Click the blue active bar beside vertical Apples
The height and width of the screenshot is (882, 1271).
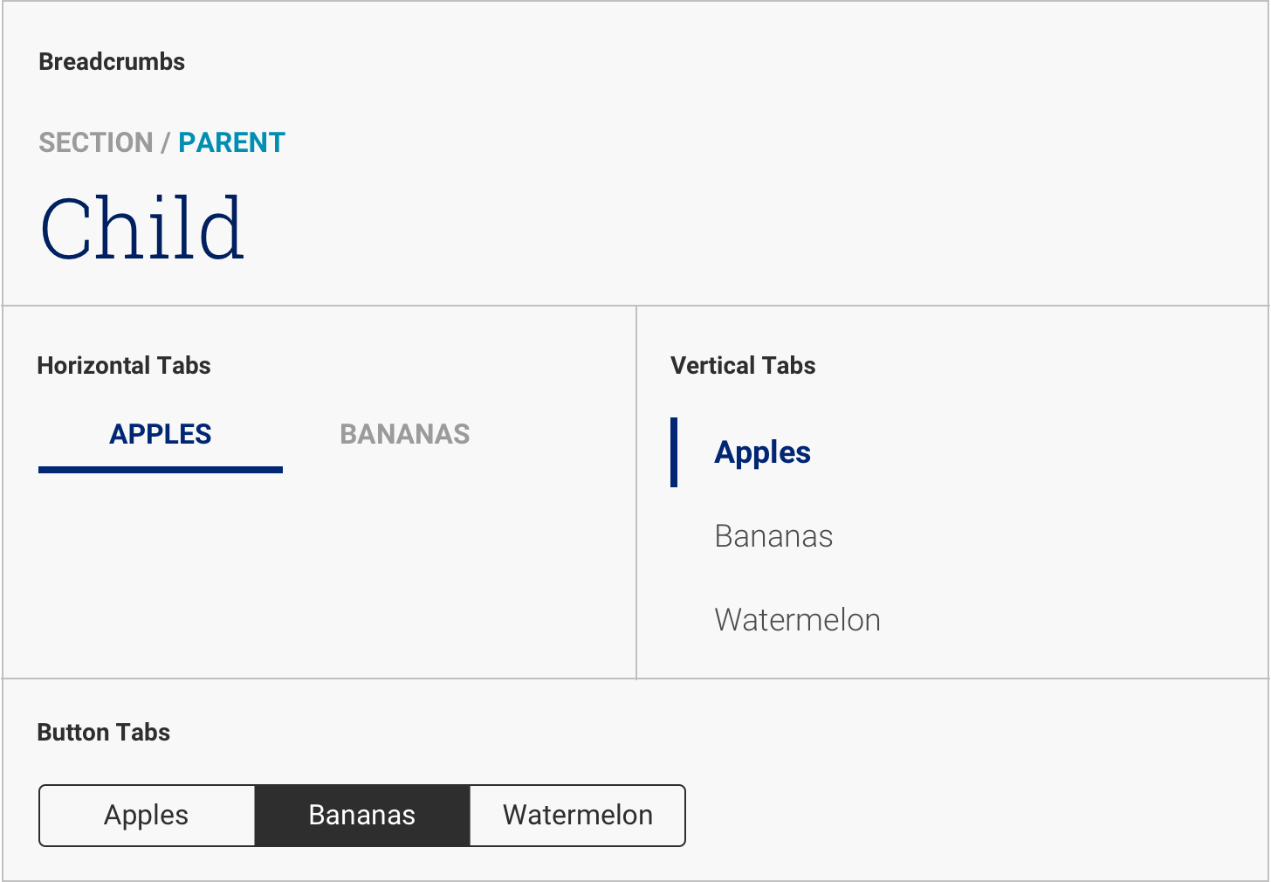pyautogui.click(x=674, y=452)
